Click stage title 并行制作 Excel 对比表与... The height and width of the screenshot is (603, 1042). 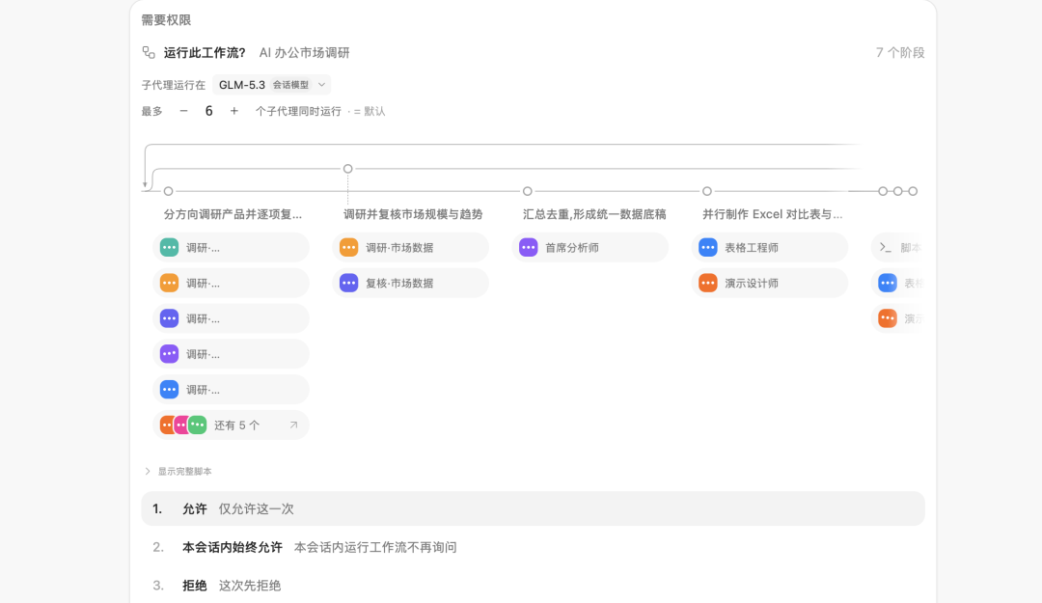click(x=772, y=214)
